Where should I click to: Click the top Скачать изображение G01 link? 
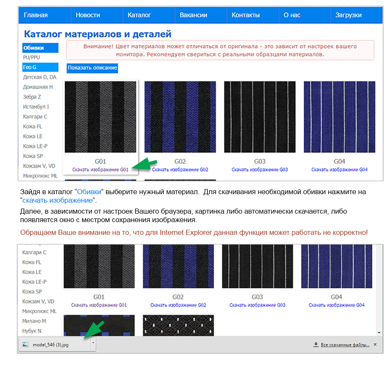click(x=100, y=170)
